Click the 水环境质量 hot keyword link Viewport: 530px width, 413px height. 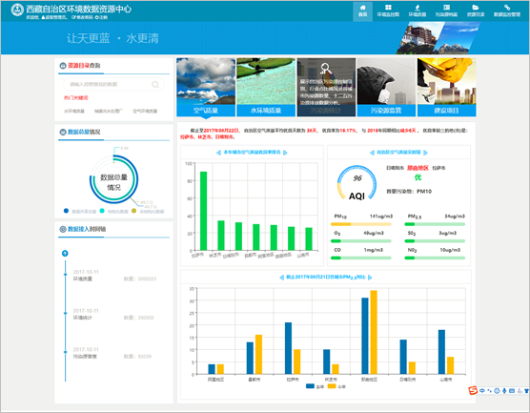click(74, 111)
